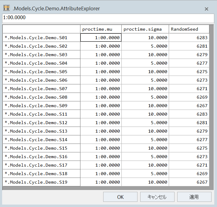Click RandomSeed cell 6273 in S06 row

tap(189, 80)
